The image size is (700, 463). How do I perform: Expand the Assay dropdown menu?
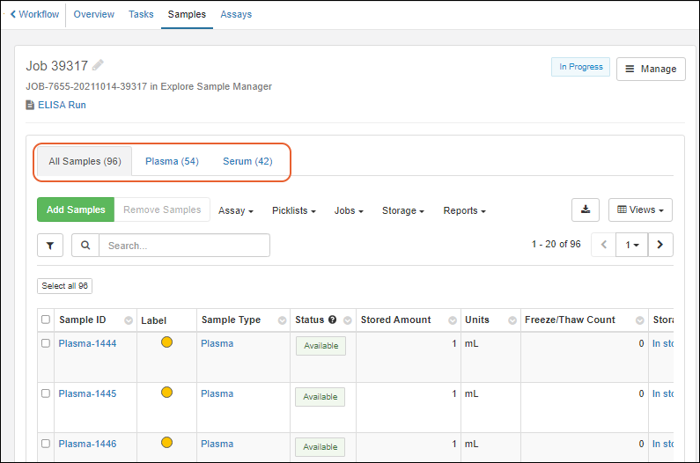pos(236,210)
